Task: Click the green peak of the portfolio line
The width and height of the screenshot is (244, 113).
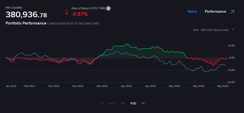Action: [x=127, y=44]
